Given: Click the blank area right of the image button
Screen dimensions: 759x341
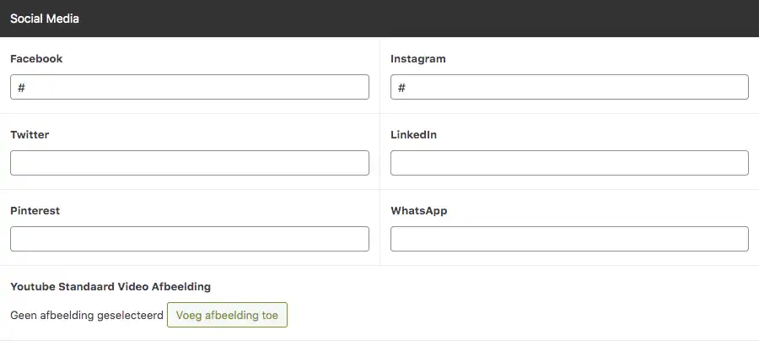Looking at the screenshot, I should tap(523, 315).
